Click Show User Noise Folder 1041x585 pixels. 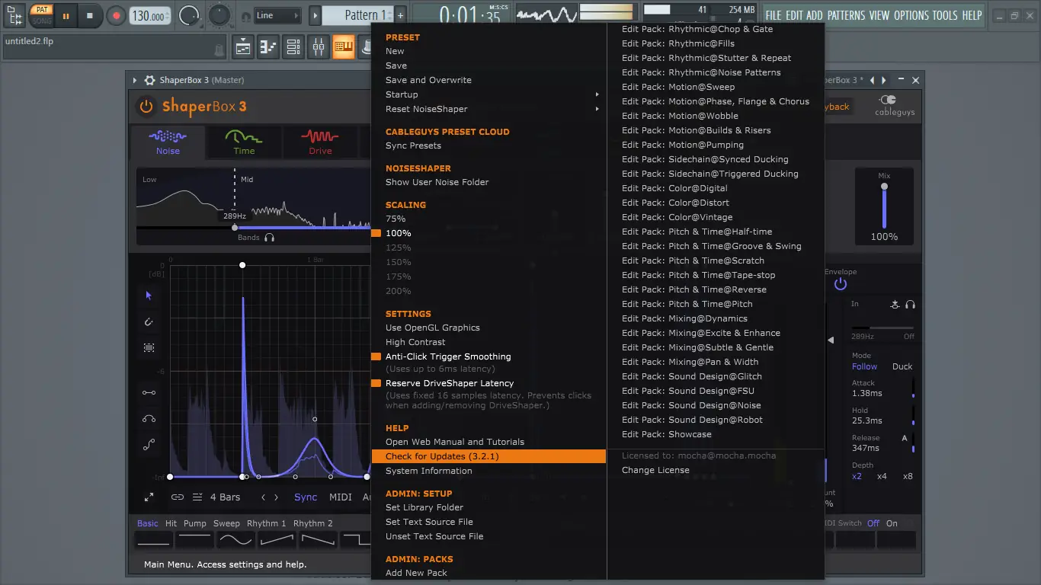pyautogui.click(x=437, y=182)
